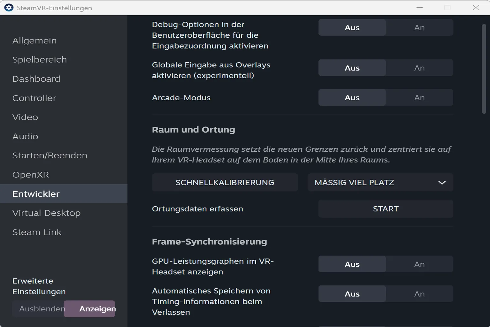Enable Globale Eingabe aus Overlays with An
490x327 pixels.
(x=419, y=68)
